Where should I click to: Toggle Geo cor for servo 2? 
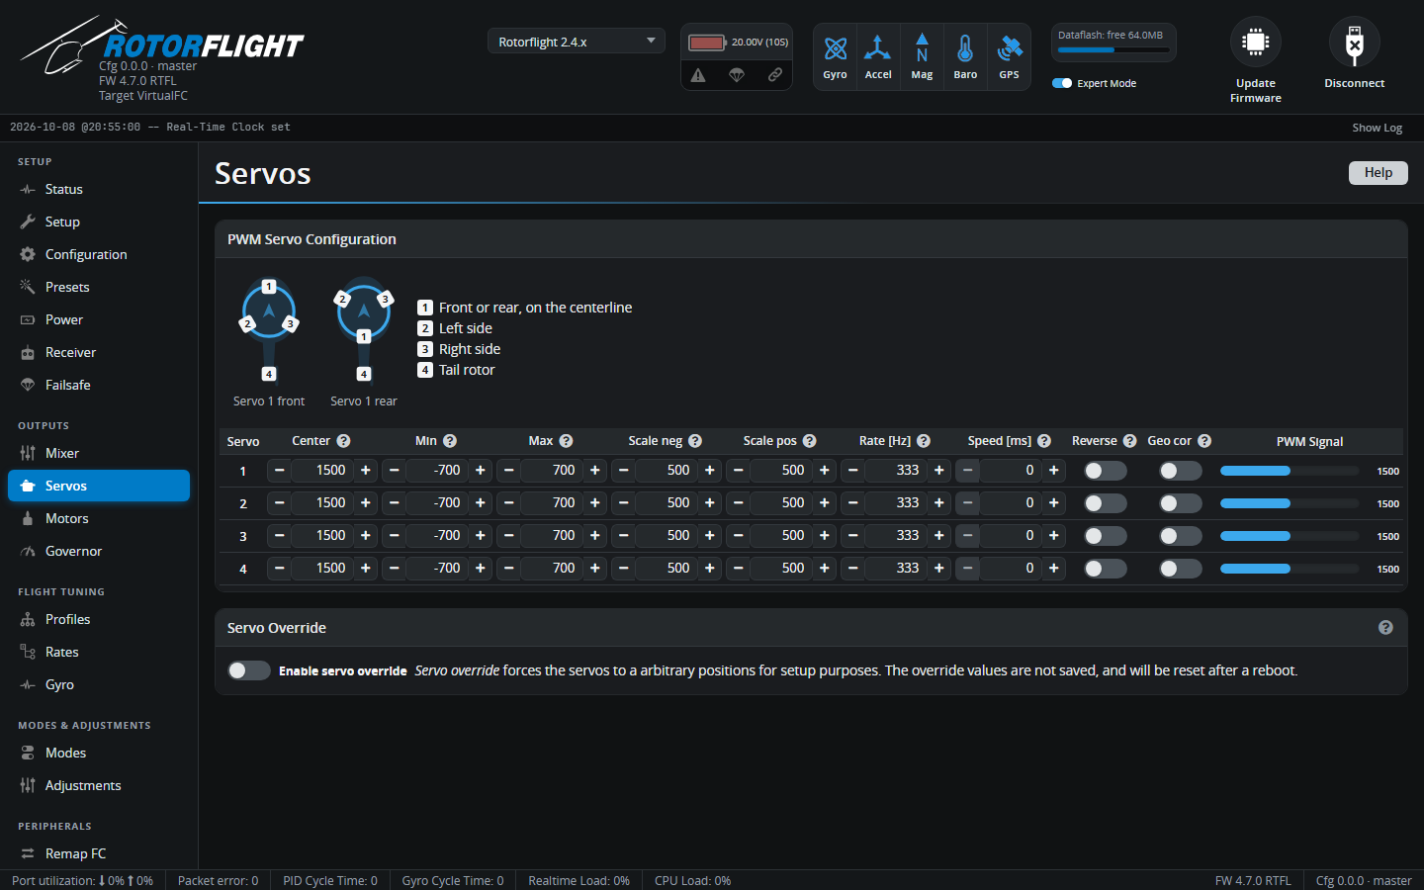pos(1181,503)
